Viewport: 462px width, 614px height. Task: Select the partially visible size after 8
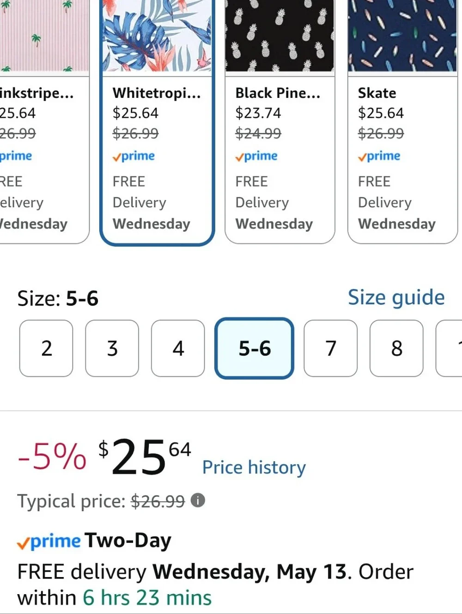pyautogui.click(x=449, y=348)
